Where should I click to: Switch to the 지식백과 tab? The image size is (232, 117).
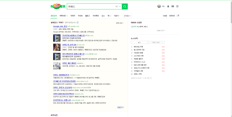click(96, 16)
